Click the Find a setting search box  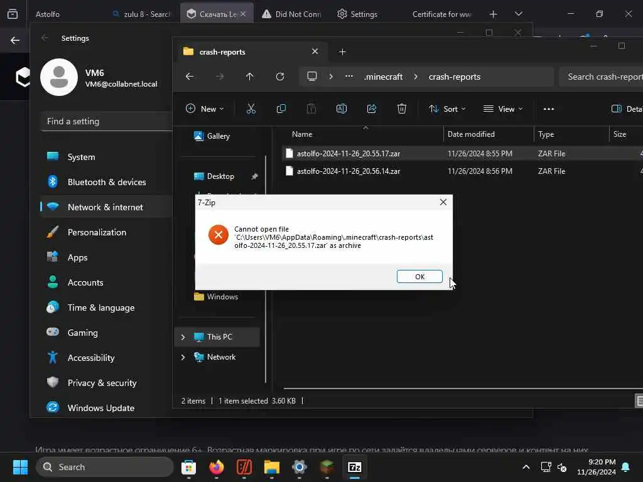(107, 121)
